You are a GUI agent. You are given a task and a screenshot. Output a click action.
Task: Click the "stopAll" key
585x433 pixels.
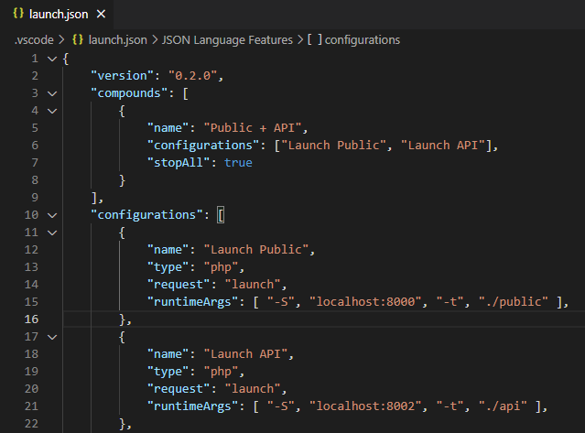click(x=179, y=163)
